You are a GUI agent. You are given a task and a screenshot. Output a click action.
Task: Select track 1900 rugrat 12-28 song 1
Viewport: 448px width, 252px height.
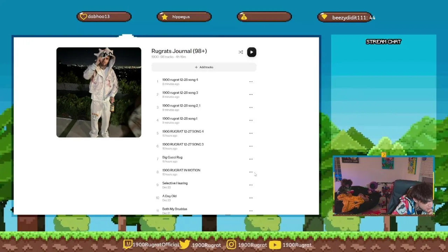180,119
